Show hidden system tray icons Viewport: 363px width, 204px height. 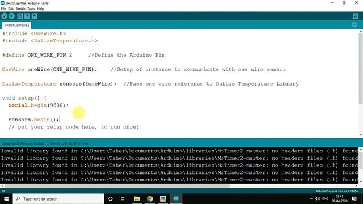pos(311,199)
